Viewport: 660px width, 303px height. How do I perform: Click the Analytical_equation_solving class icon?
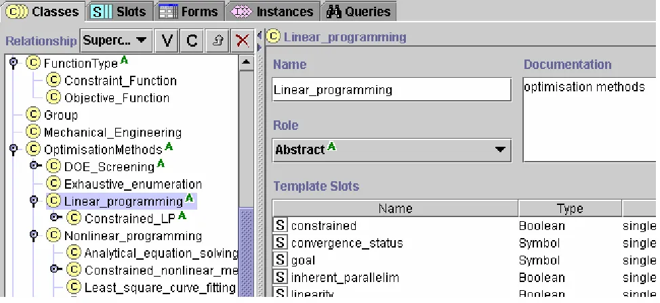click(x=74, y=252)
